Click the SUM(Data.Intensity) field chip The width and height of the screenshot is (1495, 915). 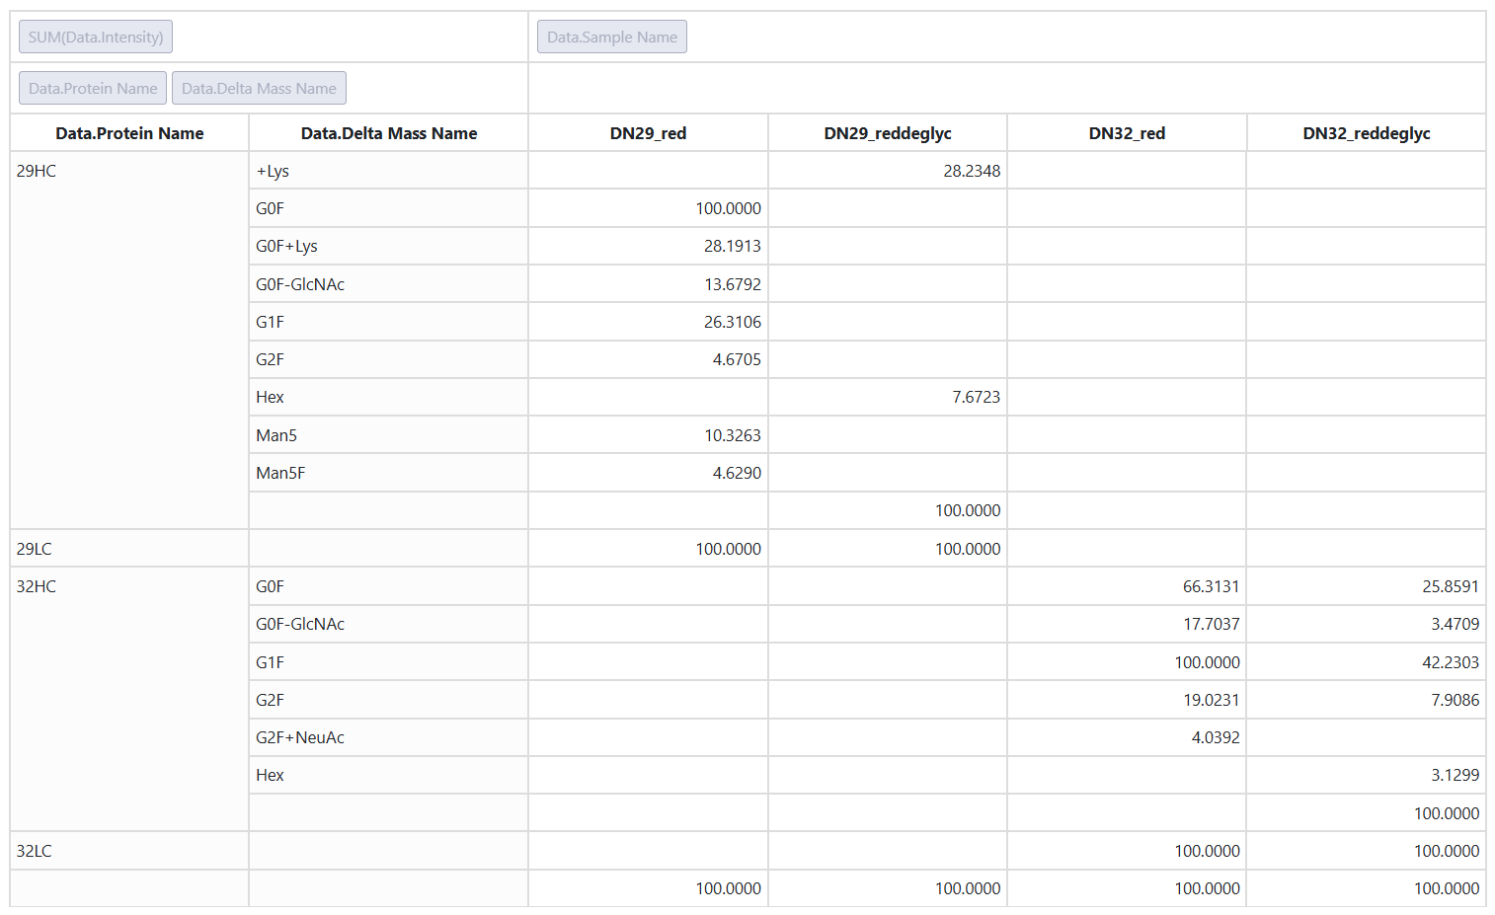96,37
